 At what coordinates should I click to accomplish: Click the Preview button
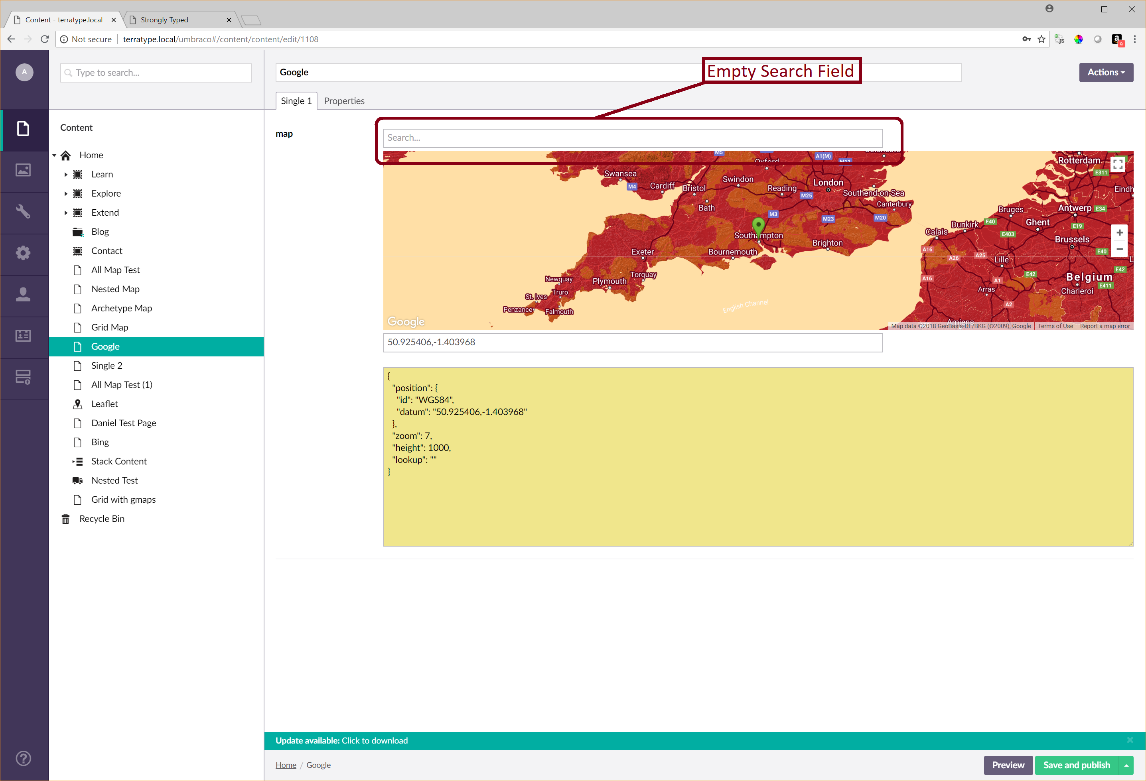point(1008,765)
